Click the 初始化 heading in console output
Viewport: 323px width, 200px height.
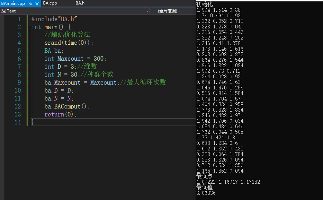[x=204, y=5]
